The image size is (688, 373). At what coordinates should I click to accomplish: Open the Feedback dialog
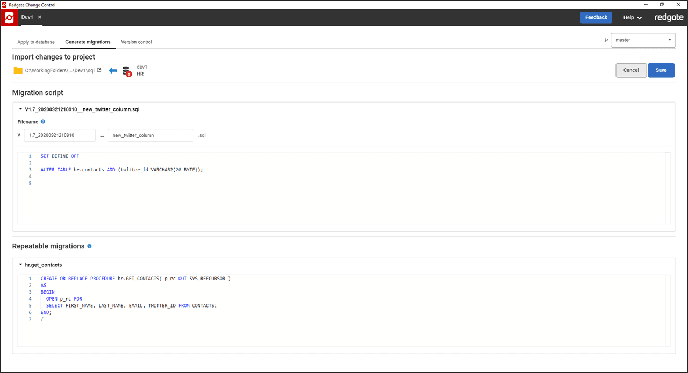(596, 17)
